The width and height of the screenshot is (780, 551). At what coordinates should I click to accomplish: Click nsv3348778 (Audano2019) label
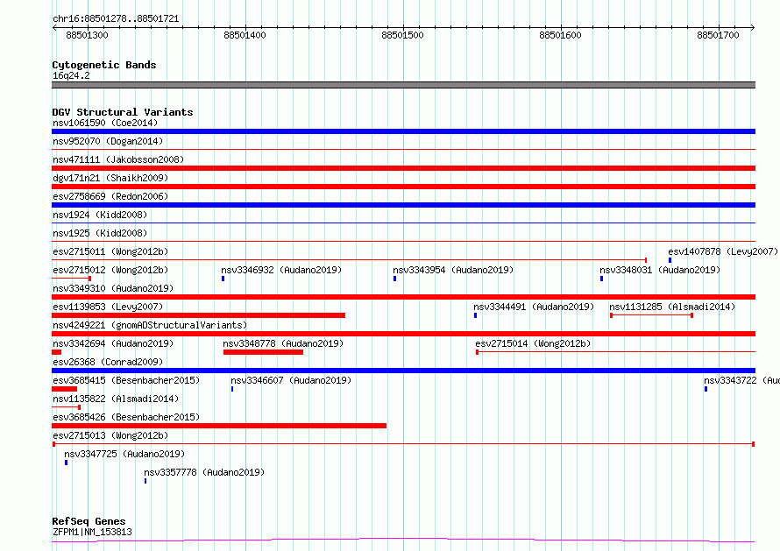coord(283,343)
